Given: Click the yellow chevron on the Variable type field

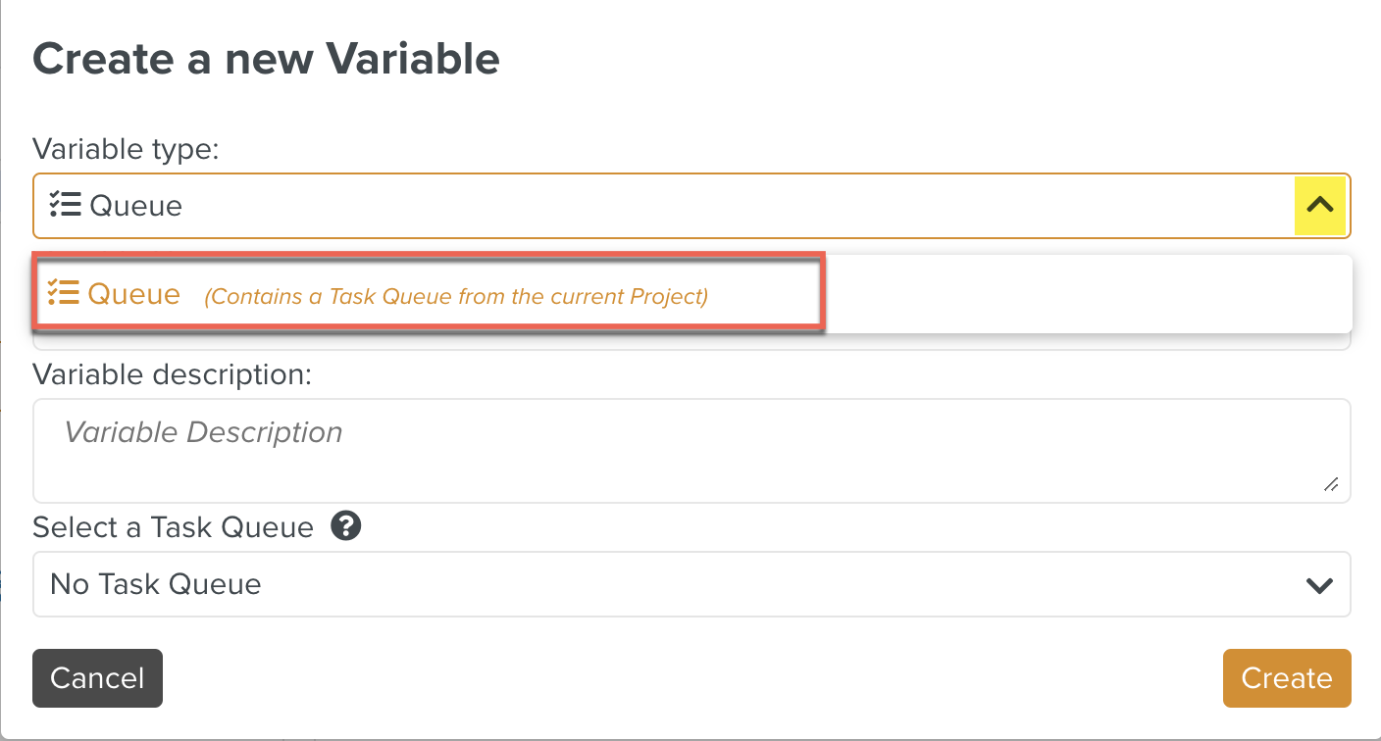Looking at the screenshot, I should (x=1319, y=205).
